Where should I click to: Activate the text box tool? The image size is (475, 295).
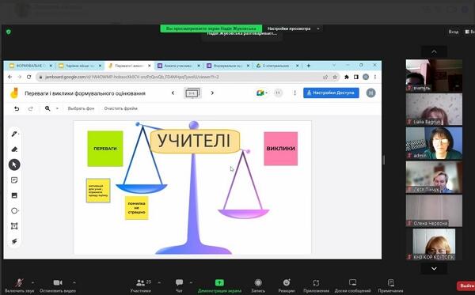pyautogui.click(x=14, y=226)
